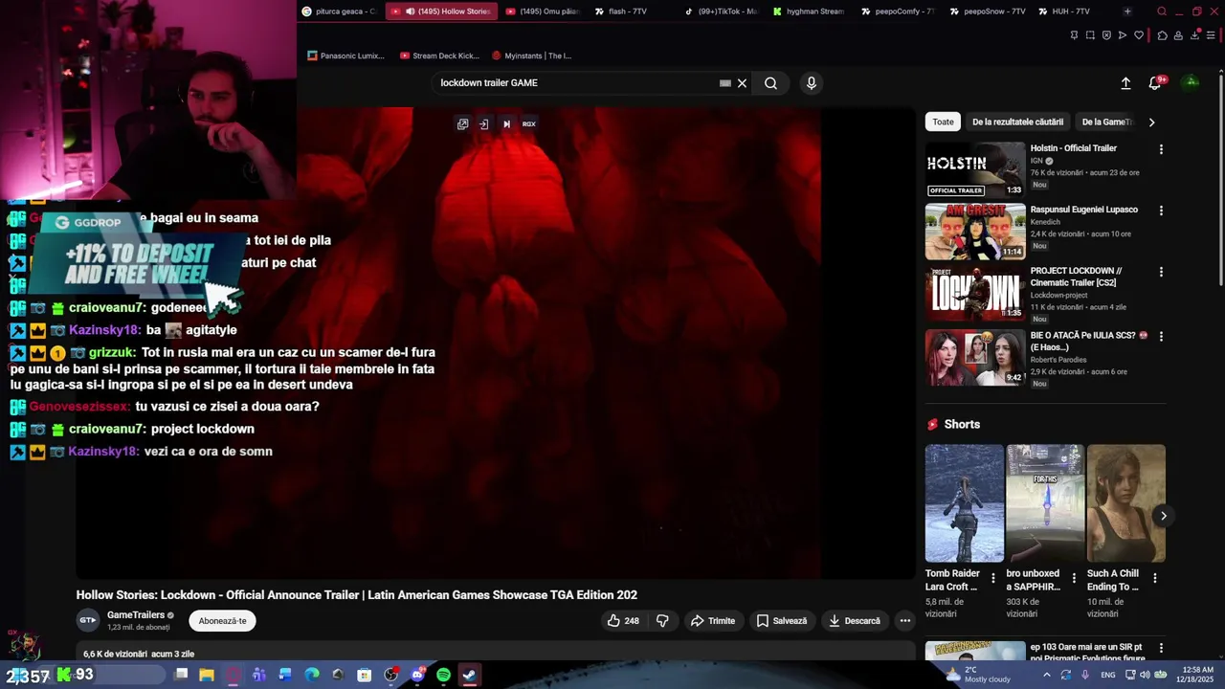This screenshot has height=689, width=1225.
Task: Switch to the piturca geaca browser tab
Action: [339, 11]
